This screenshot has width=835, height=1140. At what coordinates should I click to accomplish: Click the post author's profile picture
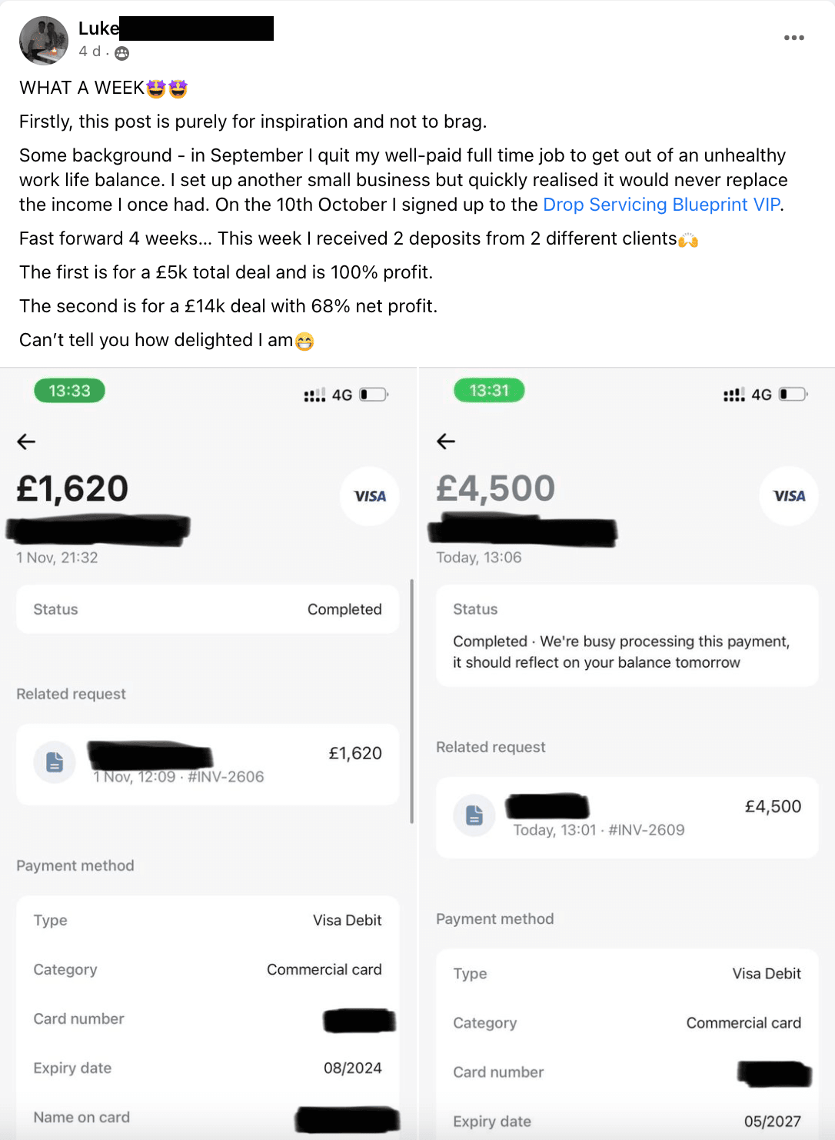pos(44,41)
